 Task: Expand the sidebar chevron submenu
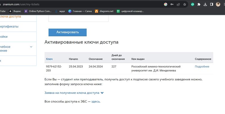tap(31, 47)
